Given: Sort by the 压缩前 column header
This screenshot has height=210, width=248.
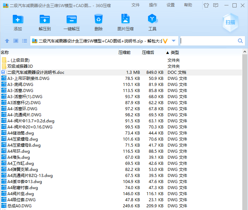Looking at the screenshot, I should [x=125, y=53].
